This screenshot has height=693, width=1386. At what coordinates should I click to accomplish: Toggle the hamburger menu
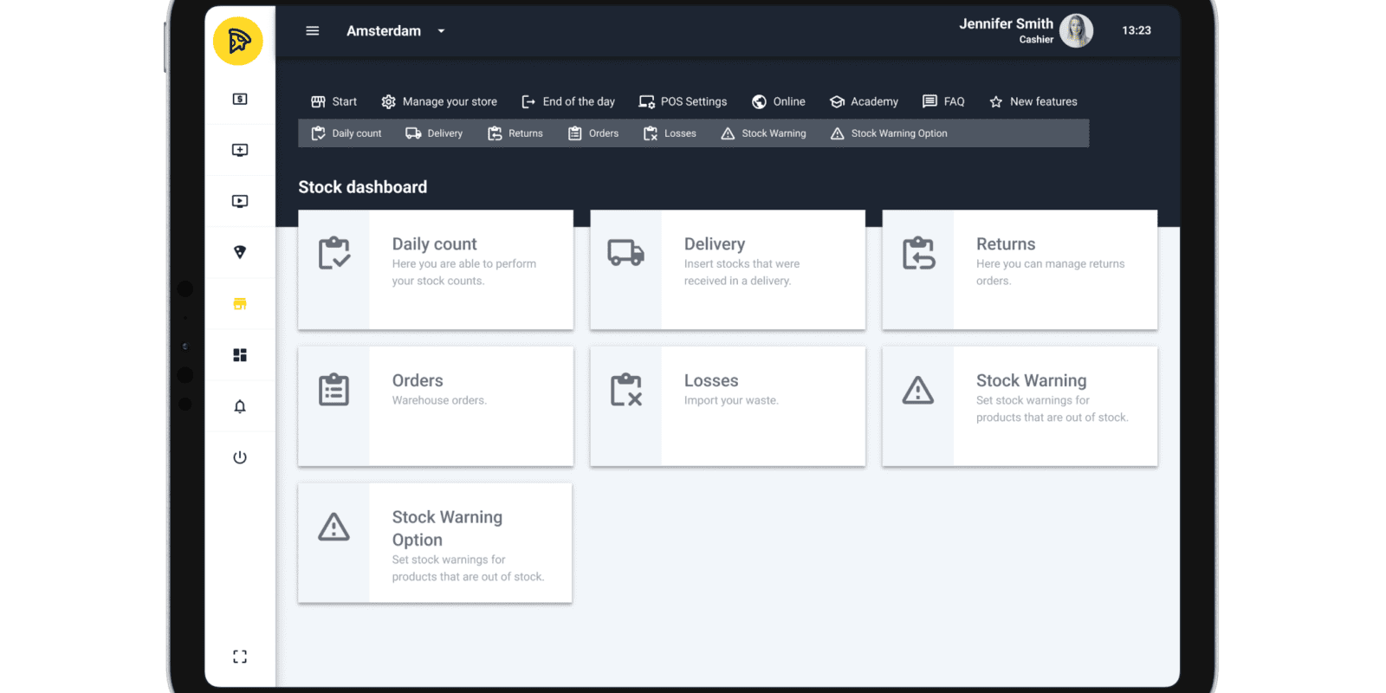[313, 31]
